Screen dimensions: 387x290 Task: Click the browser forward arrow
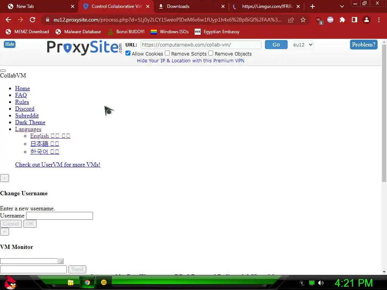coord(20,20)
